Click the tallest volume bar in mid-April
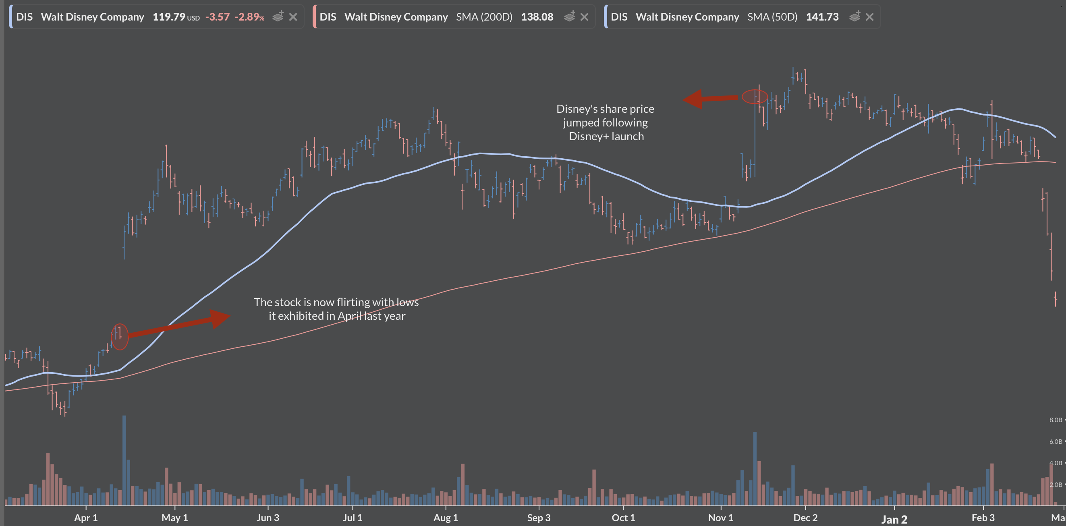Image resolution: width=1066 pixels, height=526 pixels. point(124,460)
